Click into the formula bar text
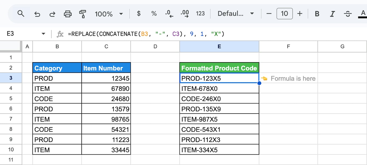This screenshot has width=367, height=165. coord(146,34)
